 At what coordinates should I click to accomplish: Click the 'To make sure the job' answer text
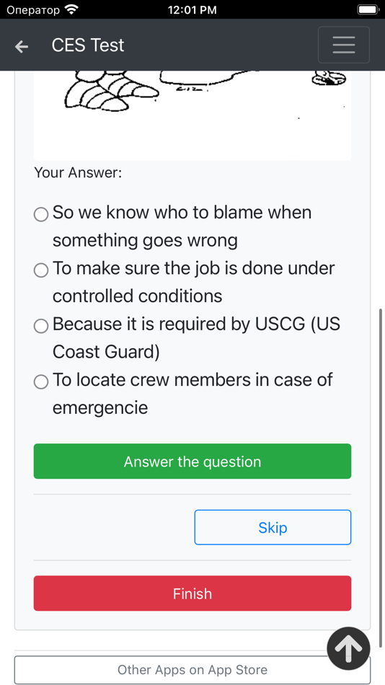(194, 282)
